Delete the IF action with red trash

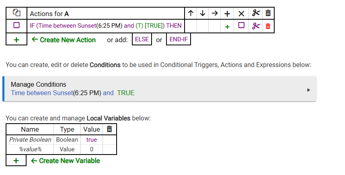[268, 26]
